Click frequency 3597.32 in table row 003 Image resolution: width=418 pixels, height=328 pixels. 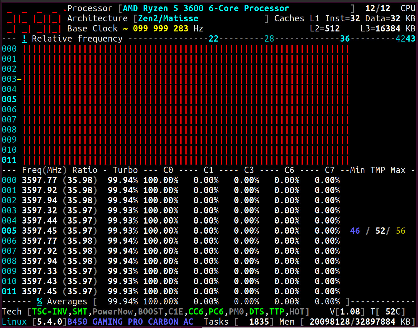tap(40, 211)
